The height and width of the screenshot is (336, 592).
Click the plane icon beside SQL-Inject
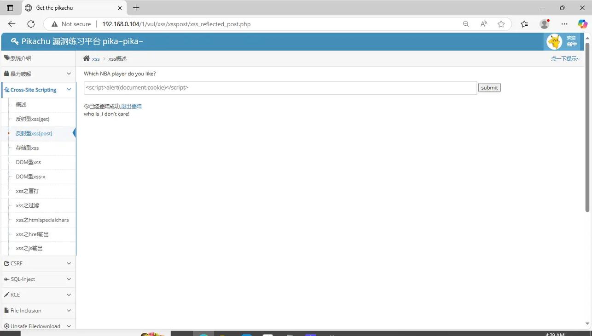point(6,279)
